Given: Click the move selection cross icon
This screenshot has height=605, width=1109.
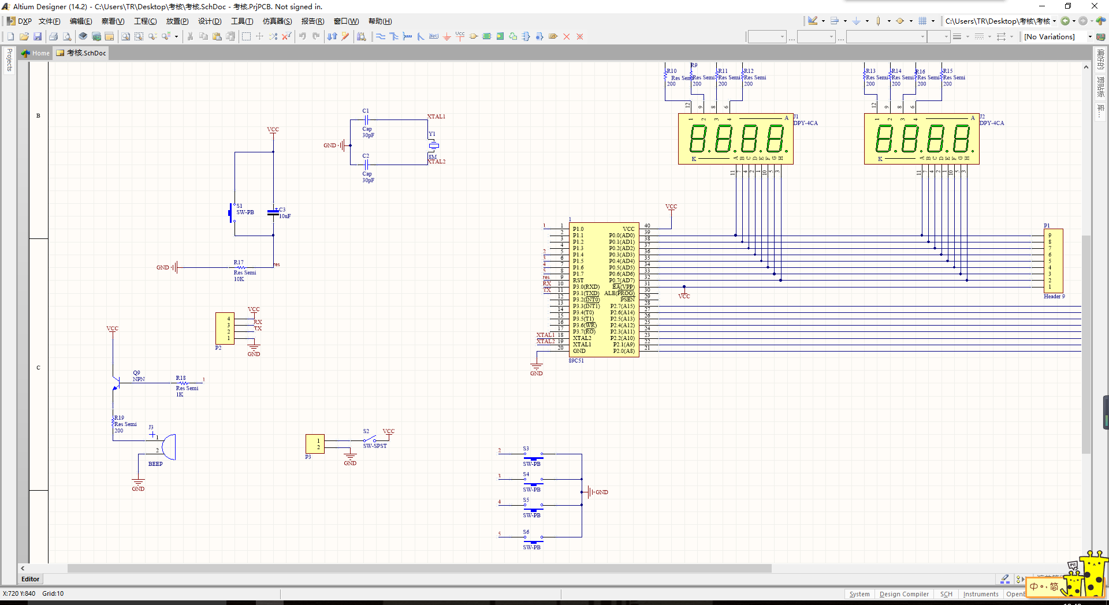Looking at the screenshot, I should click(259, 36).
